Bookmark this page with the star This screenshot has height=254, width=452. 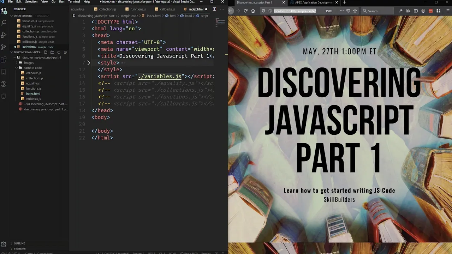coord(355,11)
